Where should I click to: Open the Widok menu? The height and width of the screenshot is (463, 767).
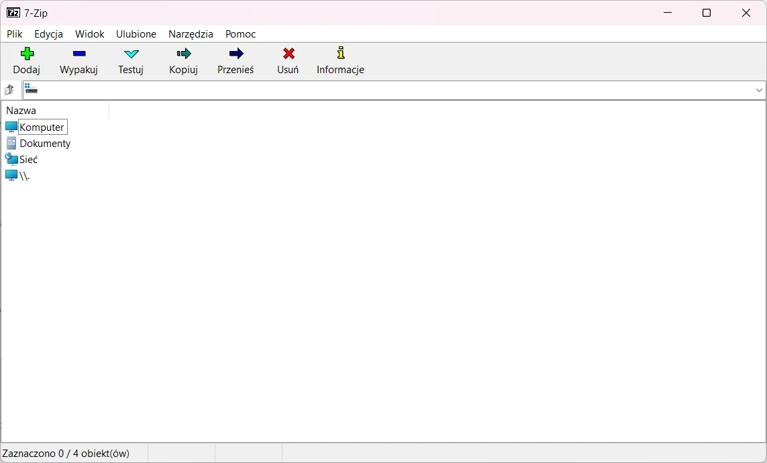(89, 34)
